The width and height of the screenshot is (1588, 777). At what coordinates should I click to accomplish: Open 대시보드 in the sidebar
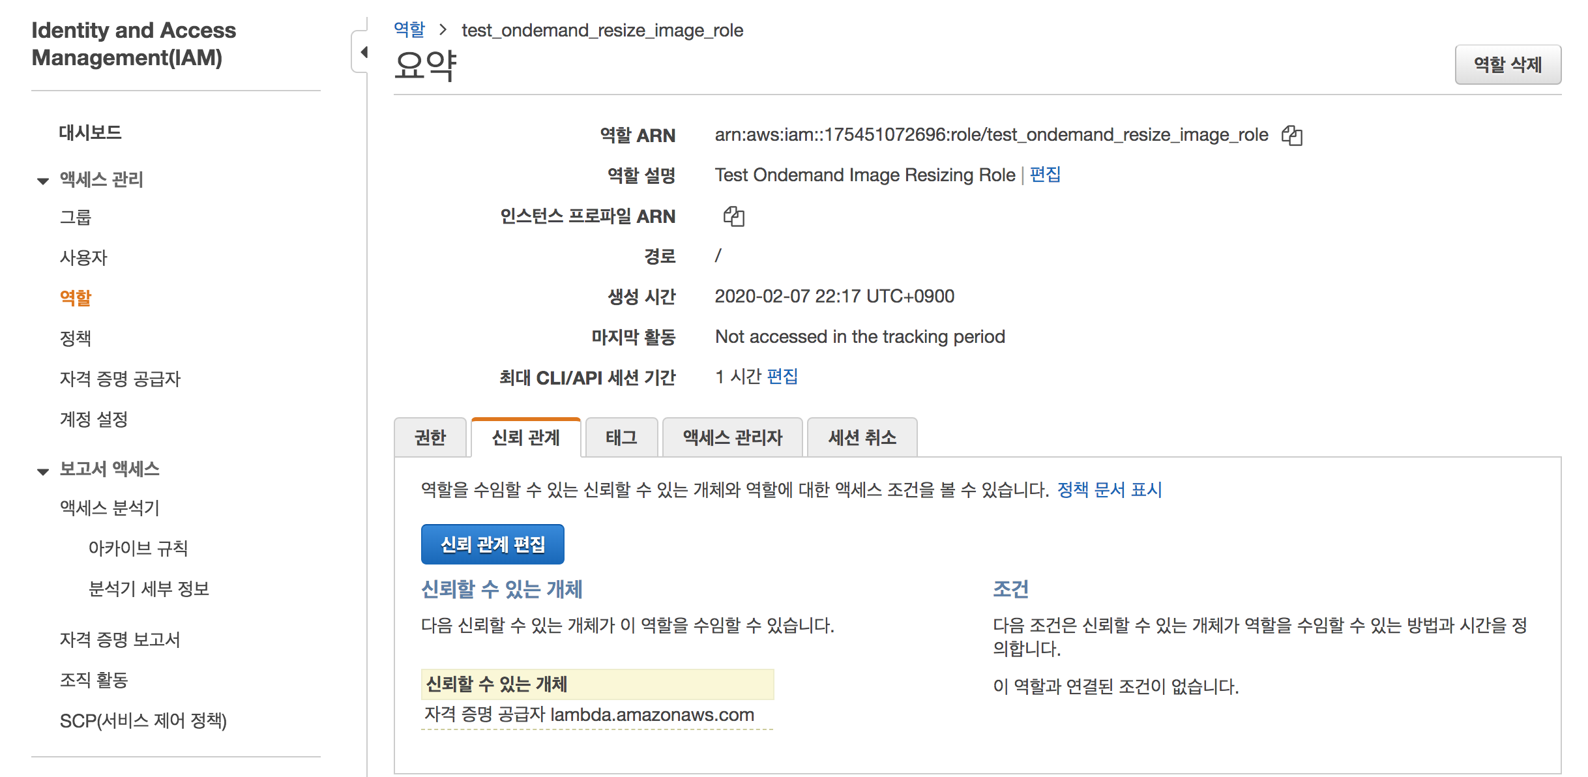[x=90, y=132]
